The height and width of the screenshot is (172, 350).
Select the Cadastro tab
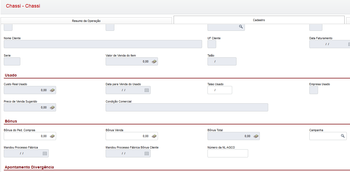pyautogui.click(x=259, y=20)
